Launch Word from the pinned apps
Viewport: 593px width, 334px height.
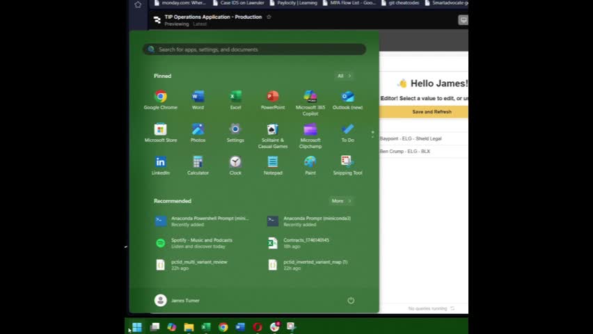click(198, 97)
